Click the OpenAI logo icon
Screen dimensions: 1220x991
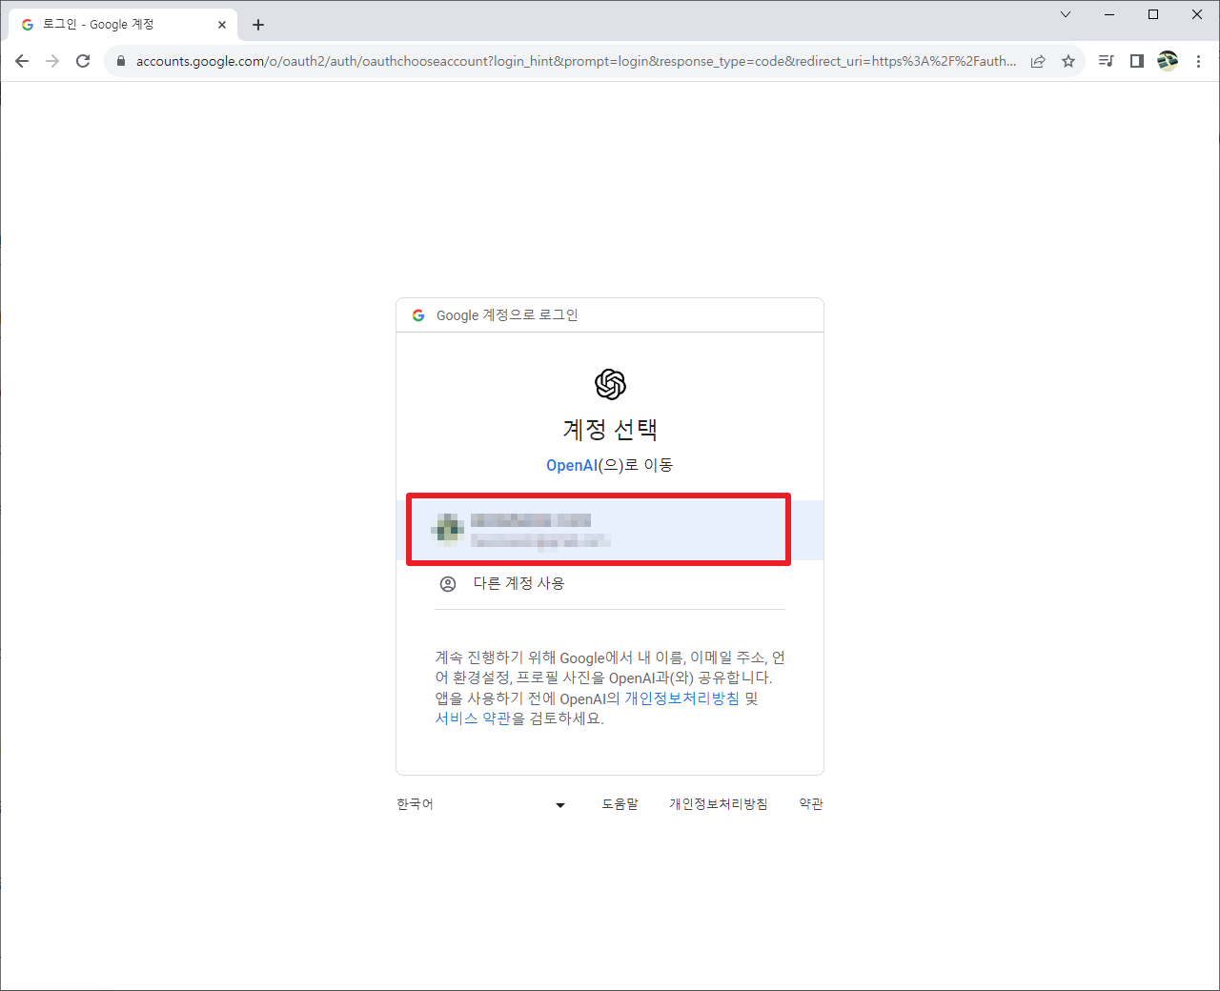click(610, 385)
